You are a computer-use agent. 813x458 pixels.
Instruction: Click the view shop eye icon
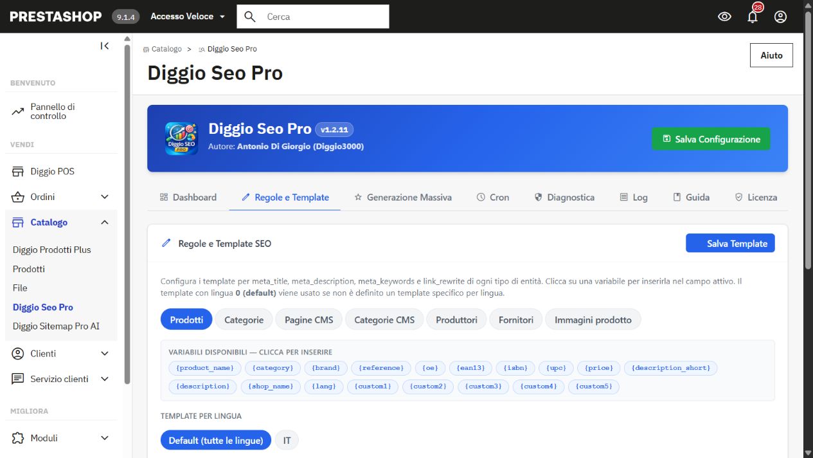(x=724, y=17)
